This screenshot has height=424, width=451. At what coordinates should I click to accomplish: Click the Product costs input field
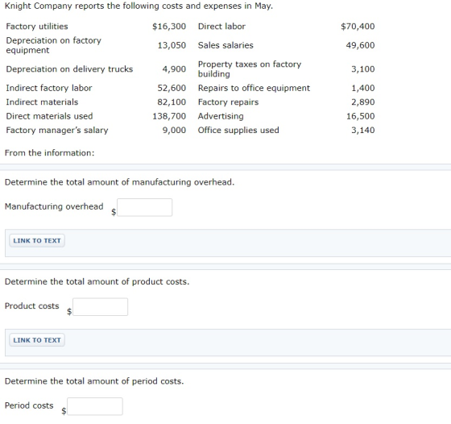point(100,307)
